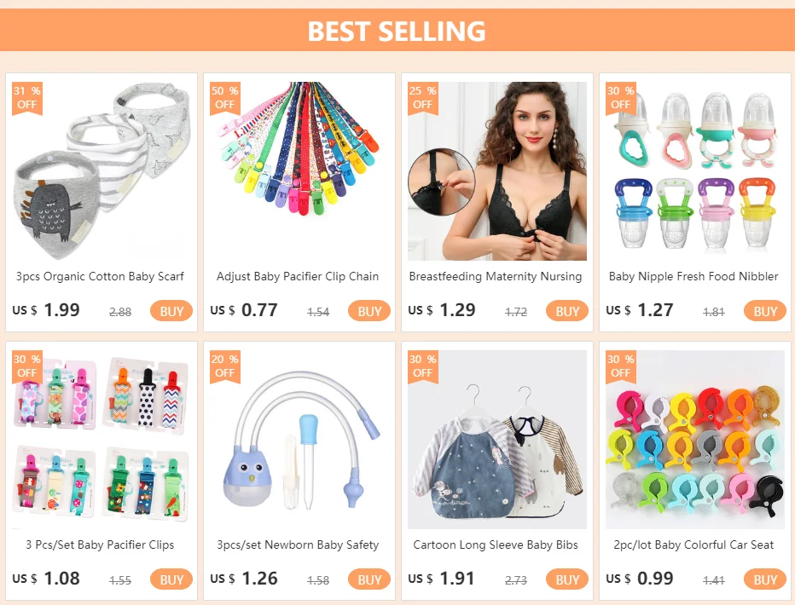The height and width of the screenshot is (605, 795).
Task: Click the 3pcs Organic Cotton Baby Scarf title
Action: (x=100, y=276)
